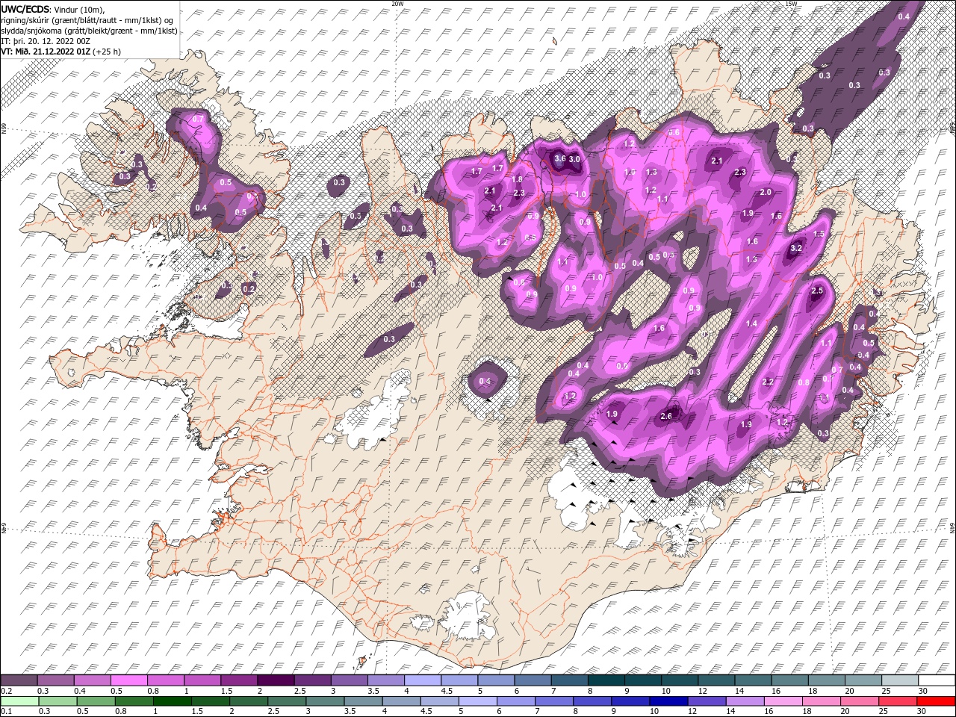Click the VT valid time line
Image resolution: width=956 pixels, height=717 pixels.
[61, 52]
